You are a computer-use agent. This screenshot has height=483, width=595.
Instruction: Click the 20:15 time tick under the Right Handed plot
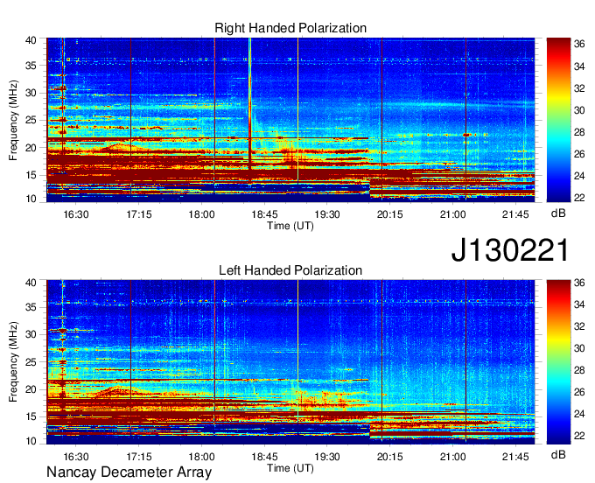pyautogui.click(x=389, y=214)
